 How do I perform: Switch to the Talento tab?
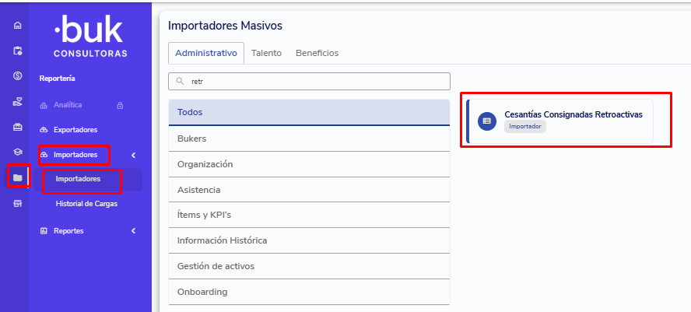pos(266,53)
